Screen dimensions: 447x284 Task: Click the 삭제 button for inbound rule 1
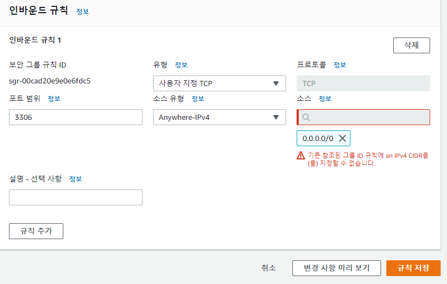(411, 45)
